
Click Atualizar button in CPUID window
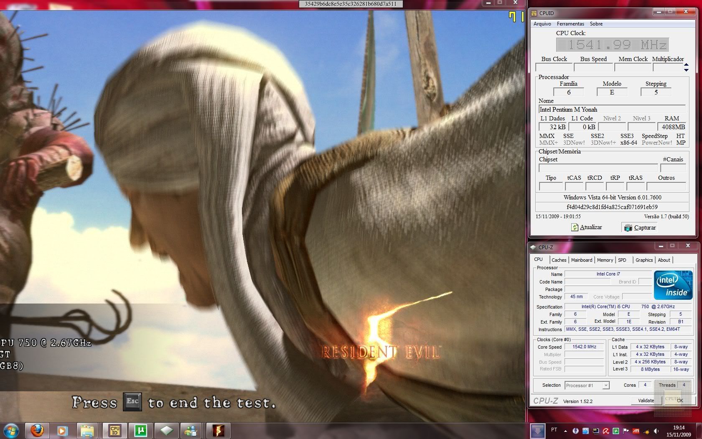[x=587, y=227]
